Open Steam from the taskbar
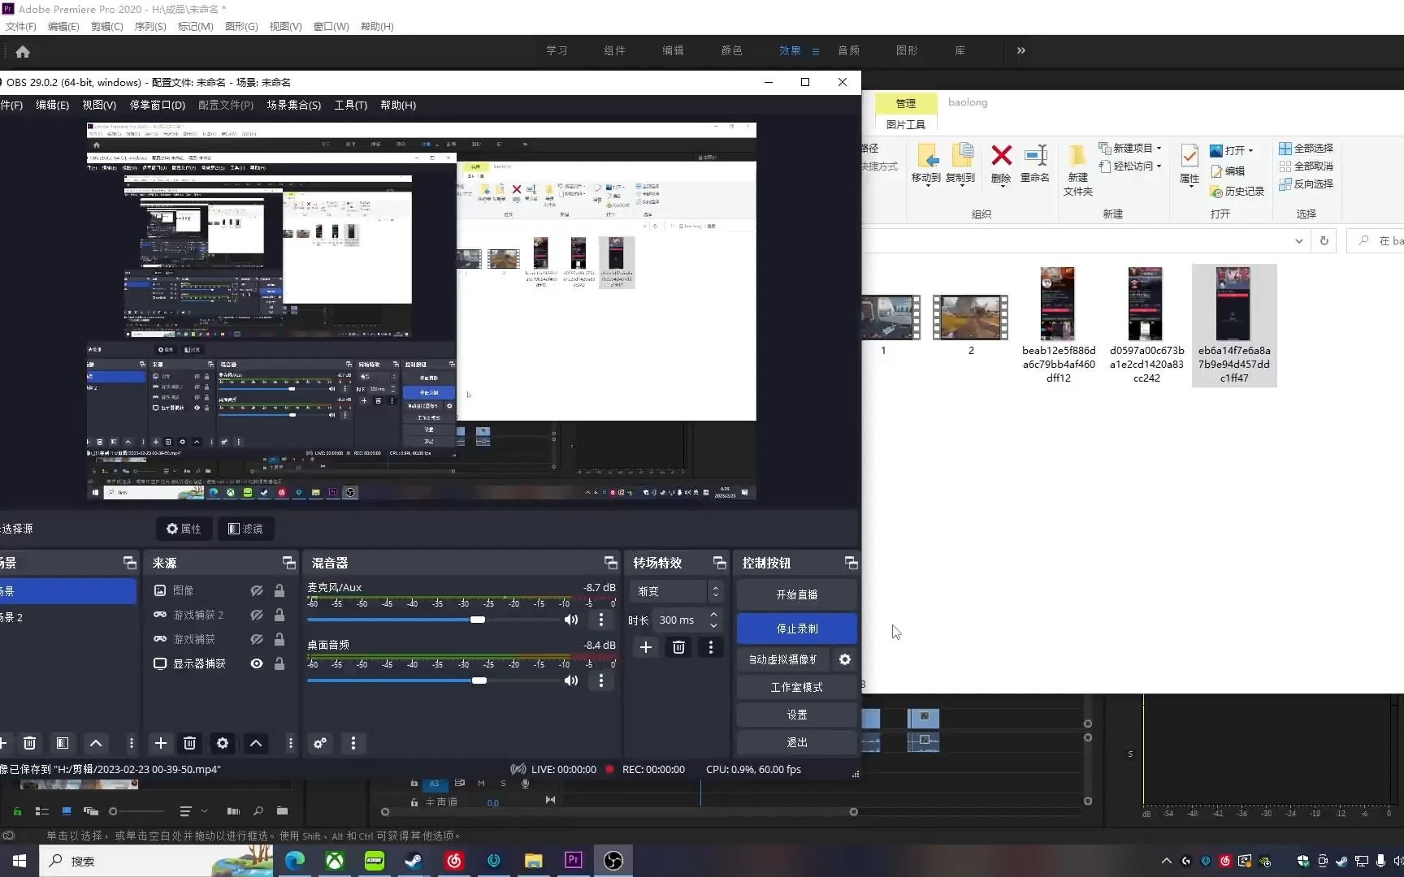1404x877 pixels. point(414,861)
